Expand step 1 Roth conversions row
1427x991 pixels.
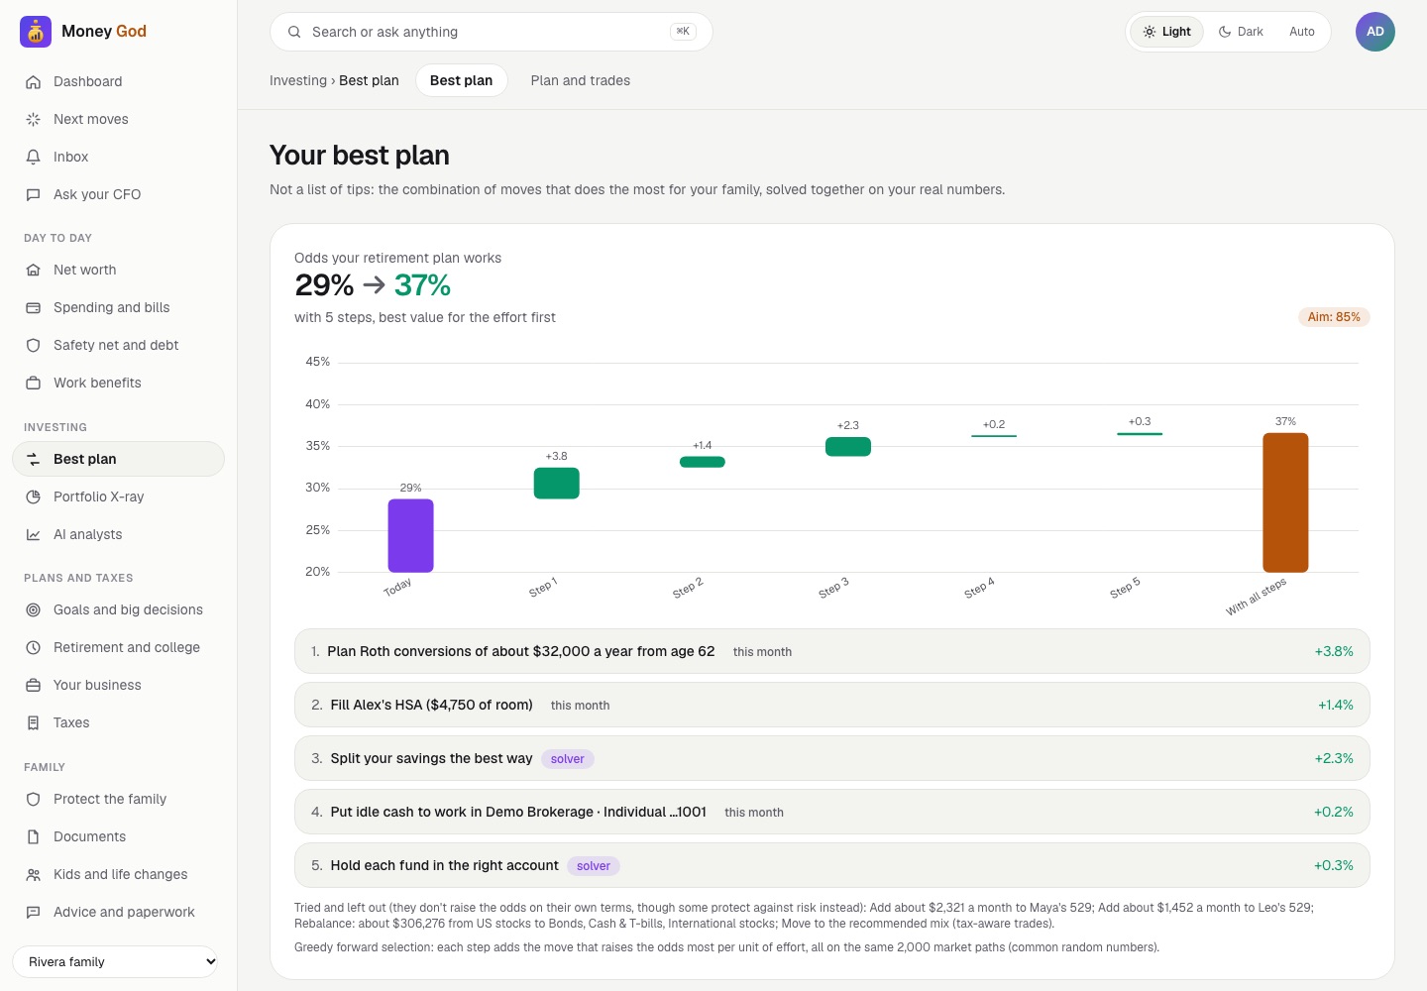832,652
